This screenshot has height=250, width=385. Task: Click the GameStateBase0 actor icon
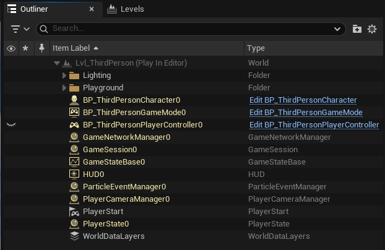[x=74, y=162]
